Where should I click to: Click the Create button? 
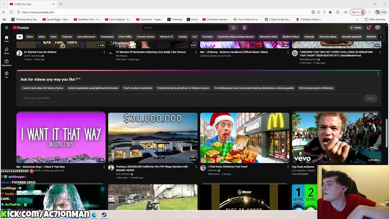tap(356, 28)
